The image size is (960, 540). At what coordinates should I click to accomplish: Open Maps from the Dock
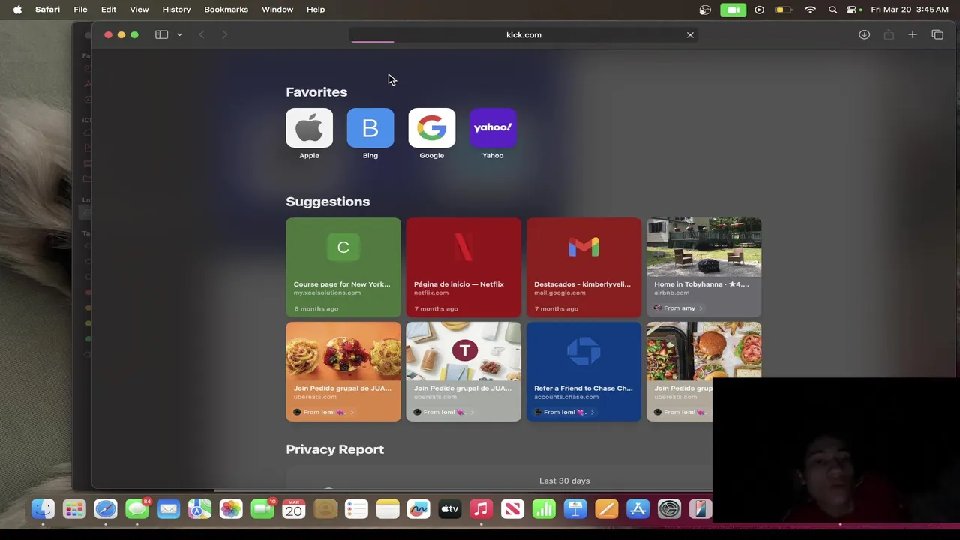199,510
